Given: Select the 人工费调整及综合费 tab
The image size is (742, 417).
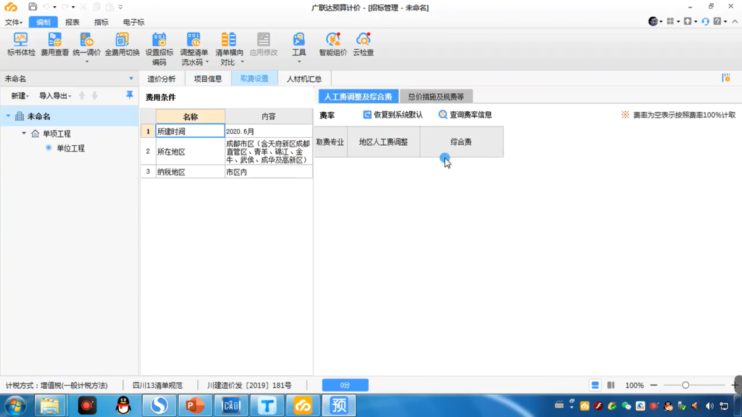Looking at the screenshot, I should pyautogui.click(x=358, y=96).
